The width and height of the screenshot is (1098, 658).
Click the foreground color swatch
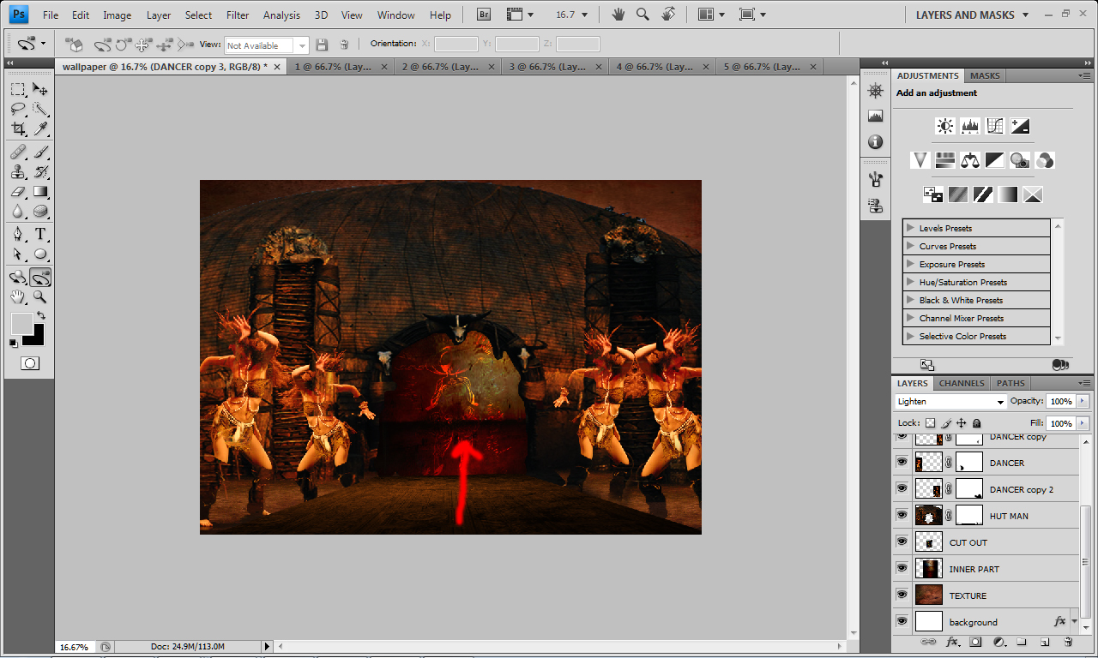click(x=21, y=323)
